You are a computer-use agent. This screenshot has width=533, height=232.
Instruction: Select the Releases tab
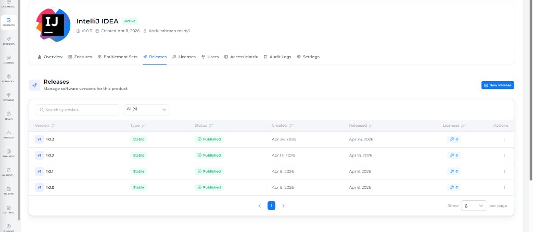pyautogui.click(x=155, y=57)
